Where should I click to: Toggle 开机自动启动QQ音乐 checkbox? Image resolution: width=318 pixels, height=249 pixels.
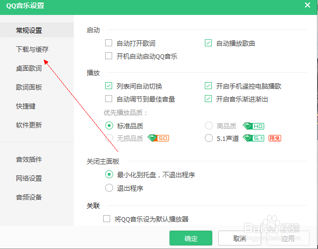coord(109,56)
